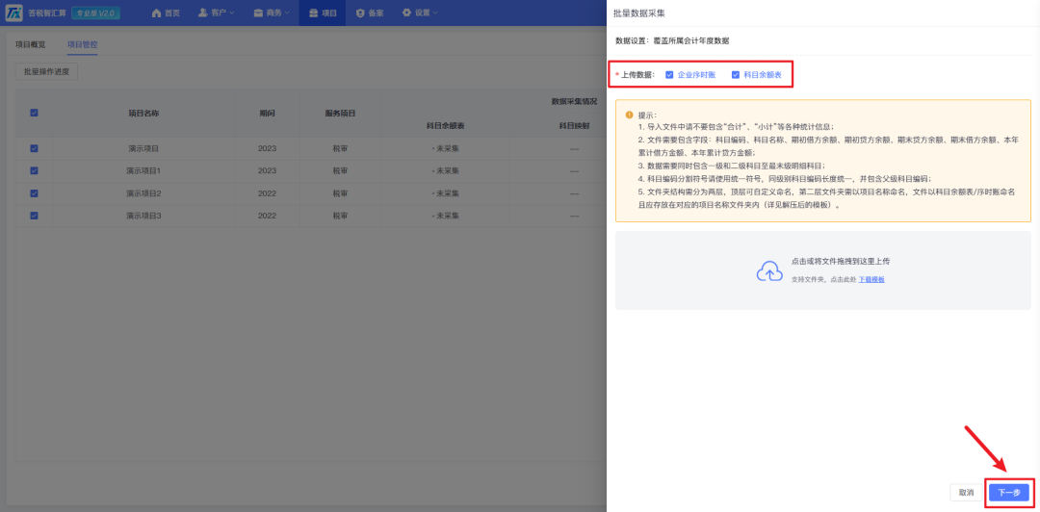Screen dimensions: 1040x512
Task: Open the 备案 menu
Action: (x=370, y=13)
